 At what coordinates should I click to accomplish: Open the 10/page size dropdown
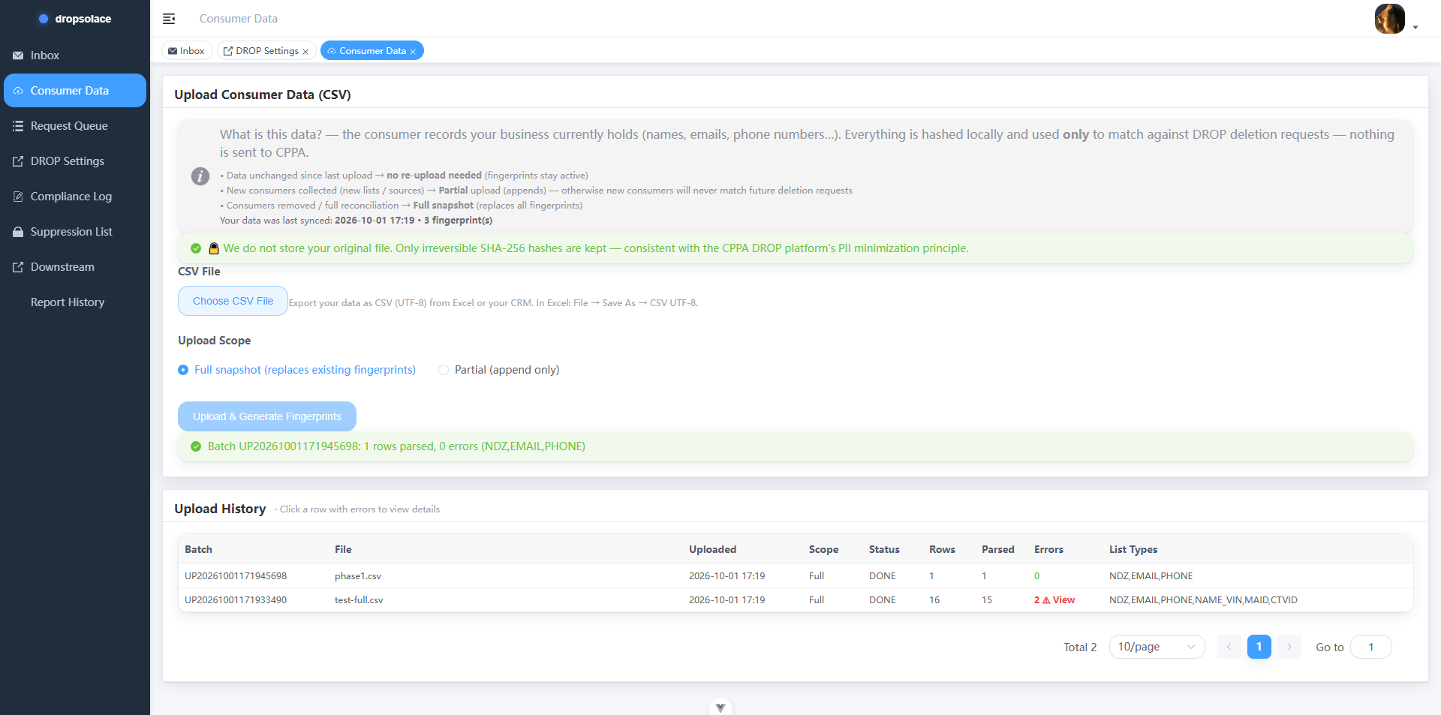pos(1157,647)
